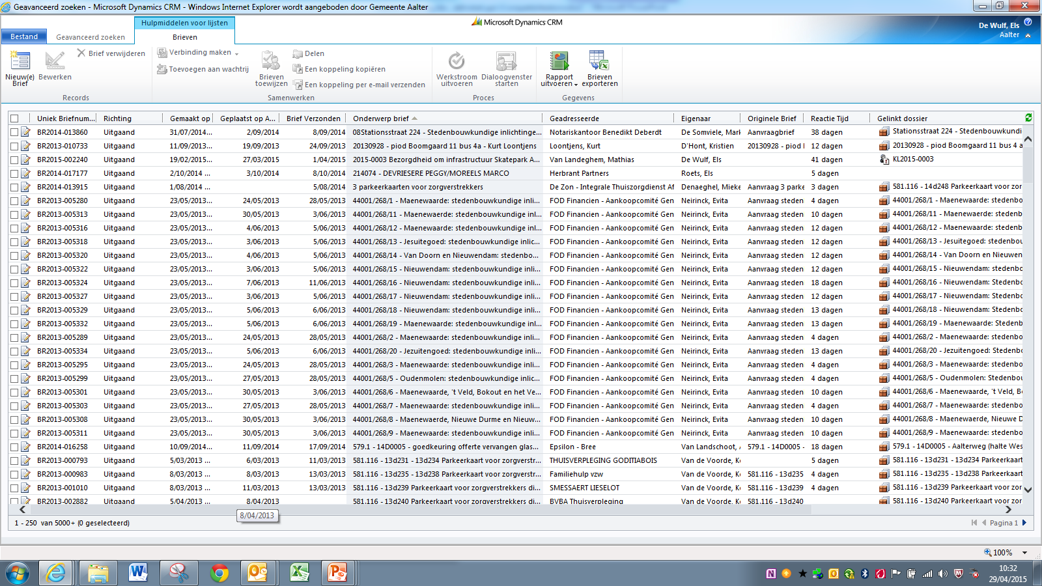Switch to Geavanceerd zoeken tab
Image resolution: width=1042 pixels, height=586 pixels.
point(91,37)
